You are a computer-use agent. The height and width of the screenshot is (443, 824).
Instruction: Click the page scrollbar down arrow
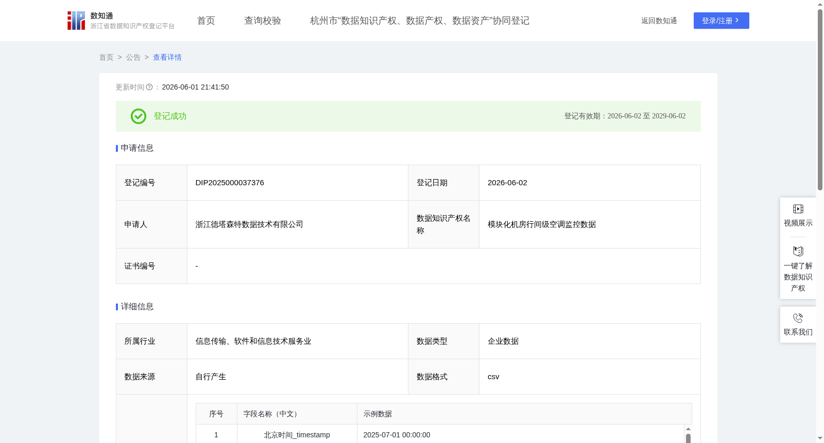pos(820,439)
